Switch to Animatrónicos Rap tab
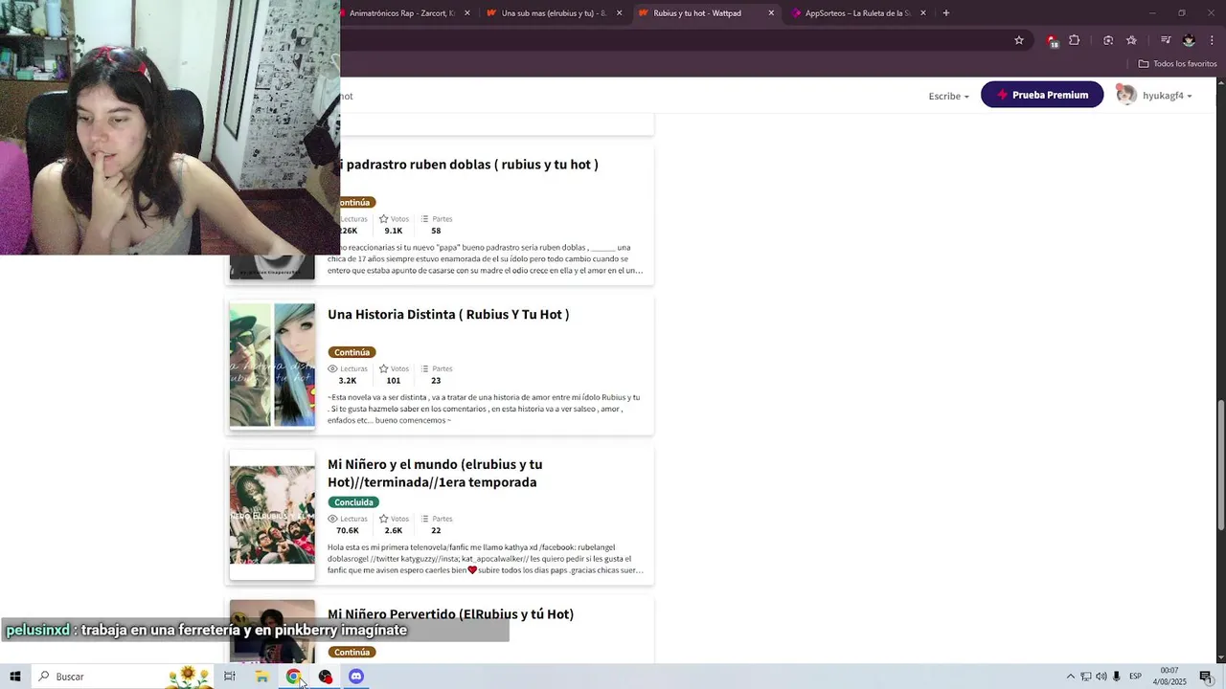The width and height of the screenshot is (1226, 689). (402, 13)
